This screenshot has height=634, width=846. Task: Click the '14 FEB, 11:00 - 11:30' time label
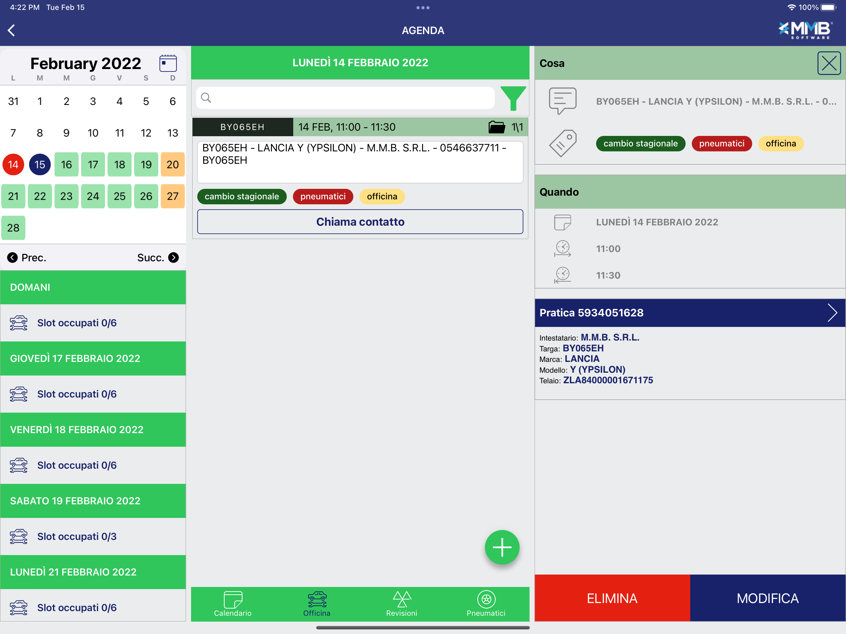pos(347,127)
